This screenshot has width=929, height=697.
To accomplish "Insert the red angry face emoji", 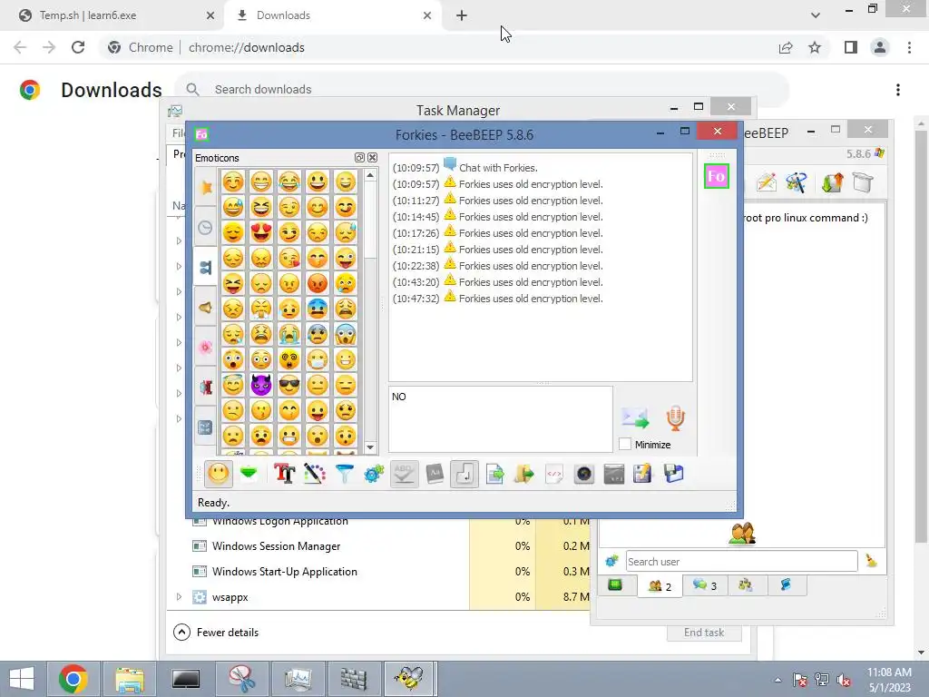I will click(318, 283).
